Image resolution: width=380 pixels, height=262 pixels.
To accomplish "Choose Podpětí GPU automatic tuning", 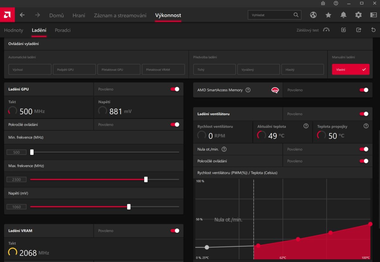I will click(x=74, y=69).
